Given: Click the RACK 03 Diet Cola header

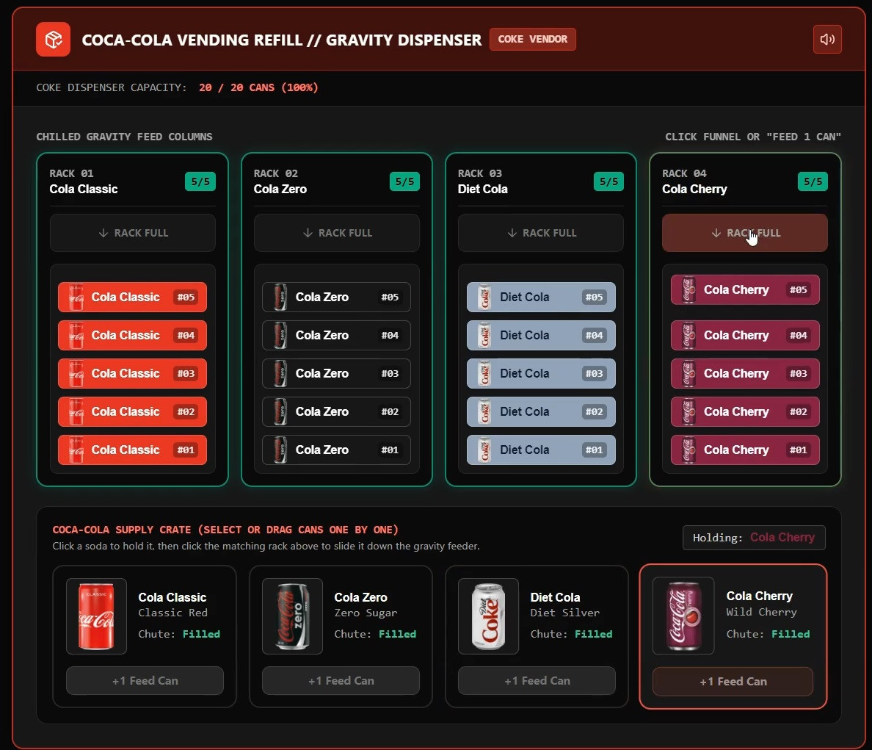Looking at the screenshot, I should (x=483, y=181).
